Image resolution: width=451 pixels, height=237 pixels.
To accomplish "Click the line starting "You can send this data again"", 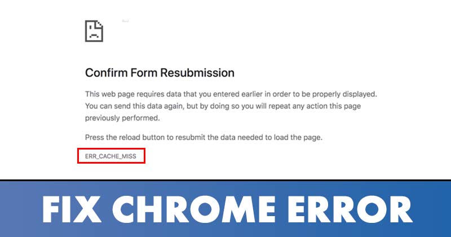I will click(x=223, y=106).
